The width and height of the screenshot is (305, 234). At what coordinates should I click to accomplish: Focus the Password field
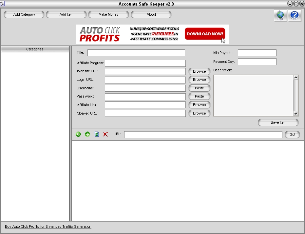[145, 97]
